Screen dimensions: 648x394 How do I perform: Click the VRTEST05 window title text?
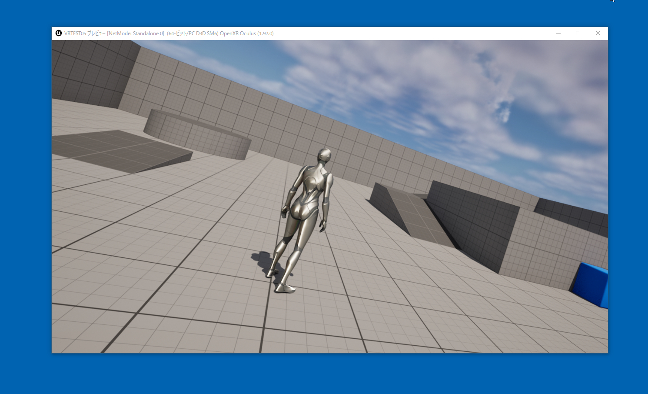tap(169, 33)
